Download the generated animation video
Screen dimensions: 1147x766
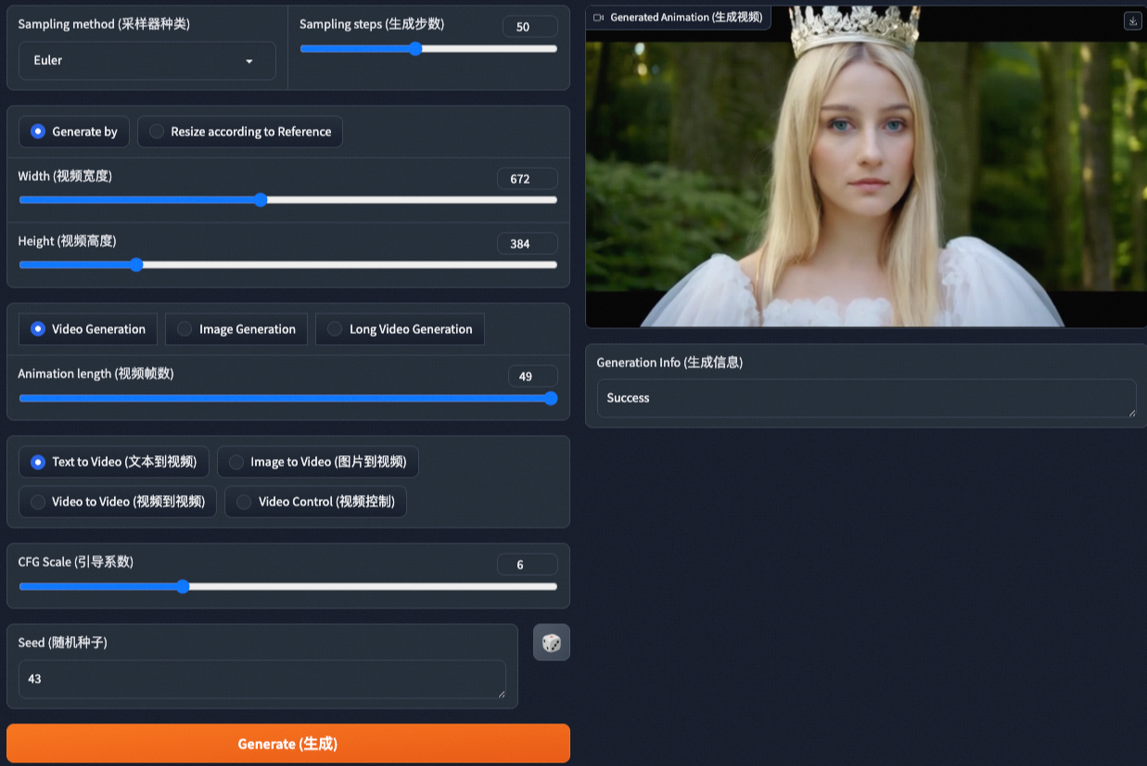[1132, 20]
